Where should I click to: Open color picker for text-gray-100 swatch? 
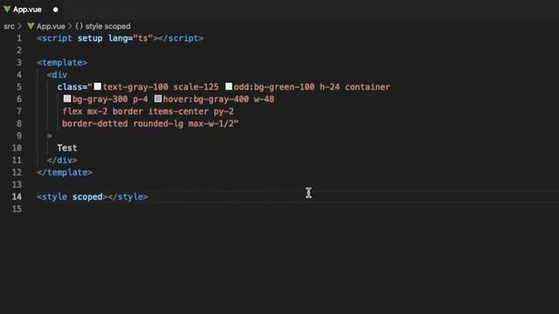(x=97, y=86)
